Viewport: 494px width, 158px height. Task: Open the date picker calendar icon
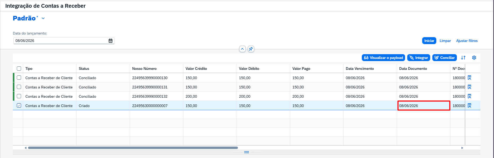click(x=111, y=41)
